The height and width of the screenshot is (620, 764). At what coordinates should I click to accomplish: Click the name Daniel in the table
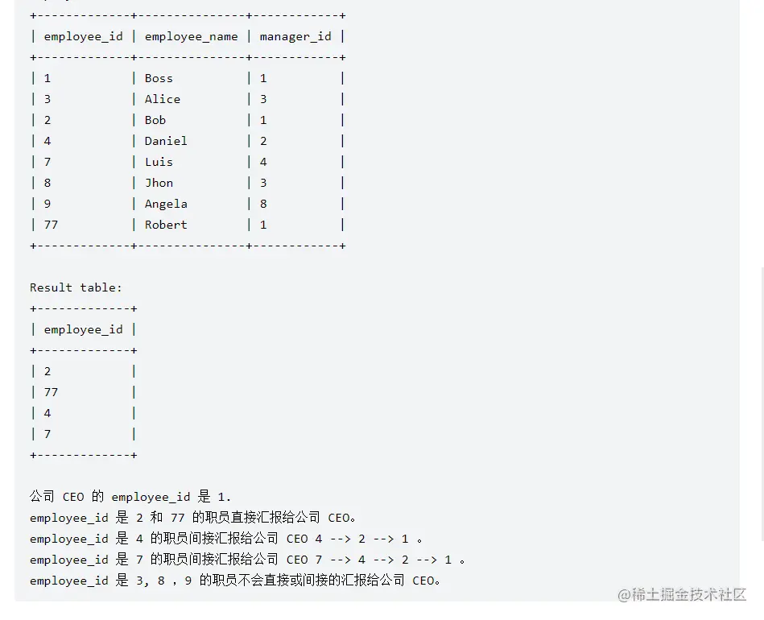(x=166, y=141)
